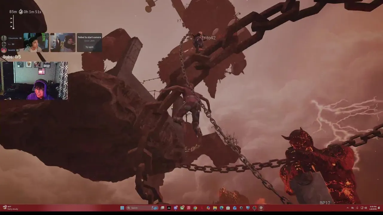383x215 pixels.
Task: Open the black square taskbar app
Action: (169, 208)
